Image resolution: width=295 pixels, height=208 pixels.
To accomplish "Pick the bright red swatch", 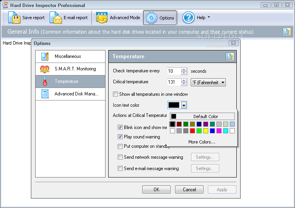I will [x=193, y=131].
